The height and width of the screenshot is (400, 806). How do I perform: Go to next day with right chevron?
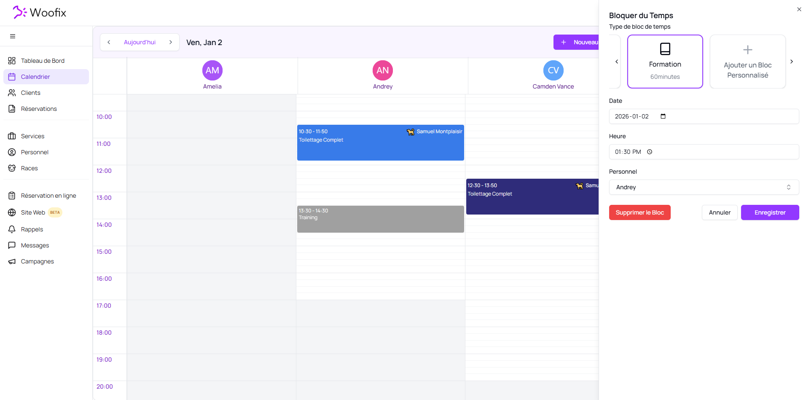[171, 42]
